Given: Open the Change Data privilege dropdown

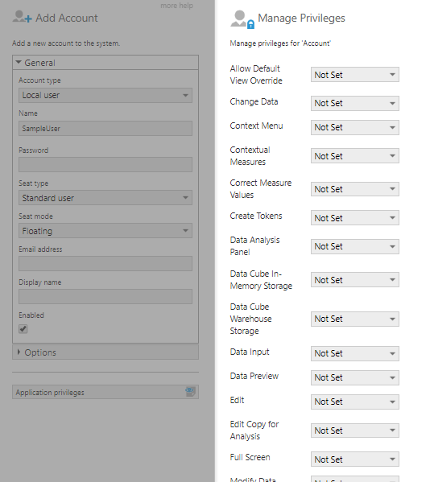Looking at the screenshot, I should click(355, 103).
